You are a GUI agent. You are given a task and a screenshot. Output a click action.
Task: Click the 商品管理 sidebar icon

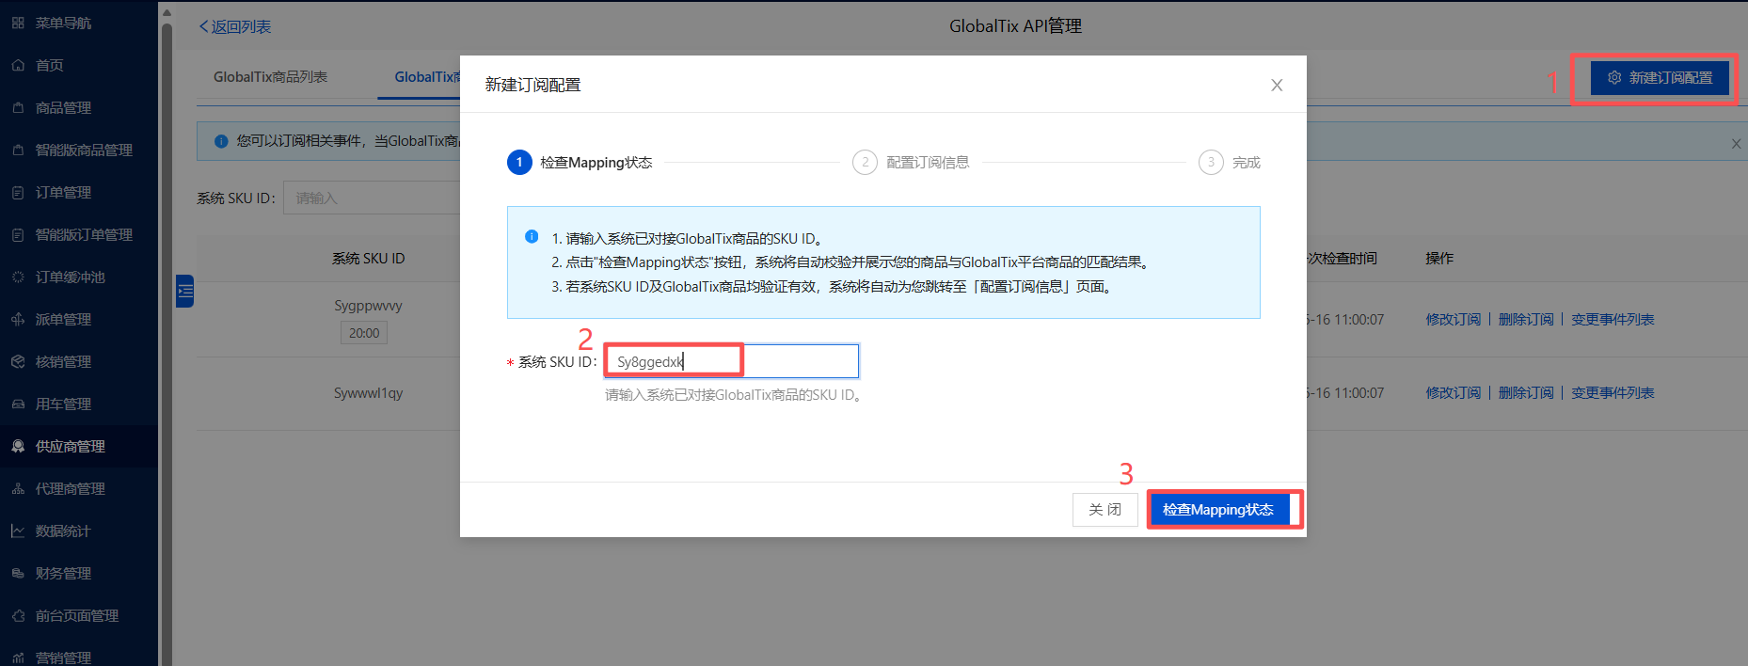click(18, 107)
